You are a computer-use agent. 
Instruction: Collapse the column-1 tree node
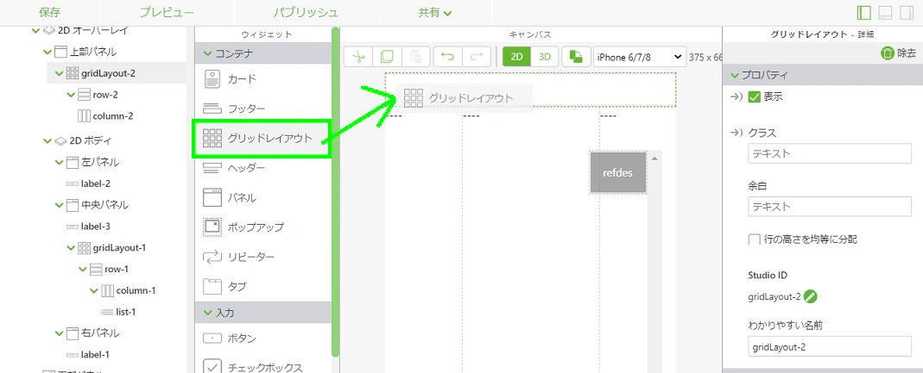click(x=93, y=291)
